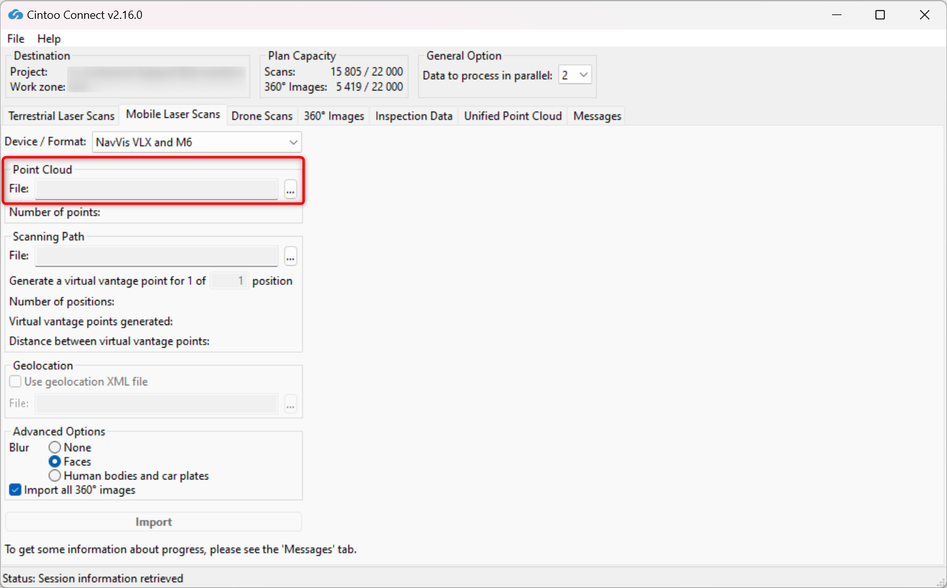Click the 360° Images capacity '5 419 / 22 000'
The width and height of the screenshot is (947, 588).
pos(369,87)
